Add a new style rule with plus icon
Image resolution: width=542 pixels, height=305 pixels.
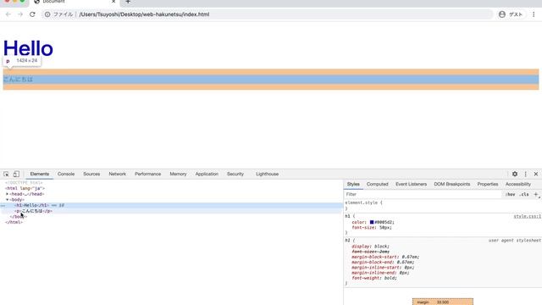pos(536,194)
